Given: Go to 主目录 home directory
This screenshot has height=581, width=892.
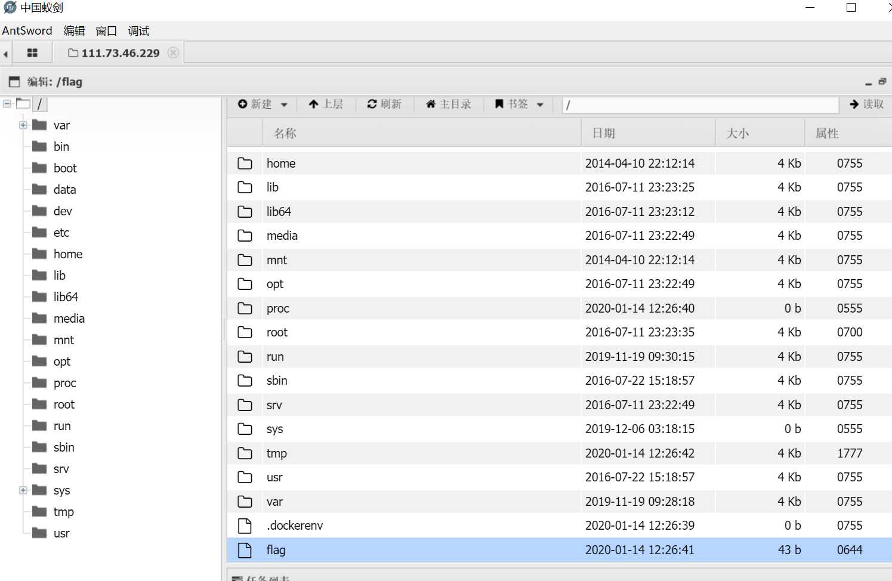Looking at the screenshot, I should [448, 104].
